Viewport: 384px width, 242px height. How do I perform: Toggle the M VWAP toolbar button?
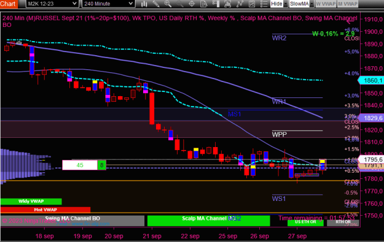(x=348, y=4)
